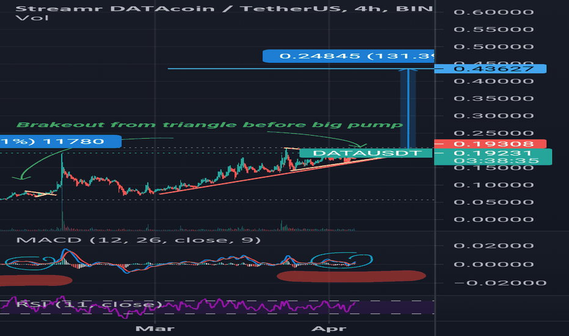Click the 0.05000 price axis label
This screenshot has width=569, height=336.
point(493,202)
